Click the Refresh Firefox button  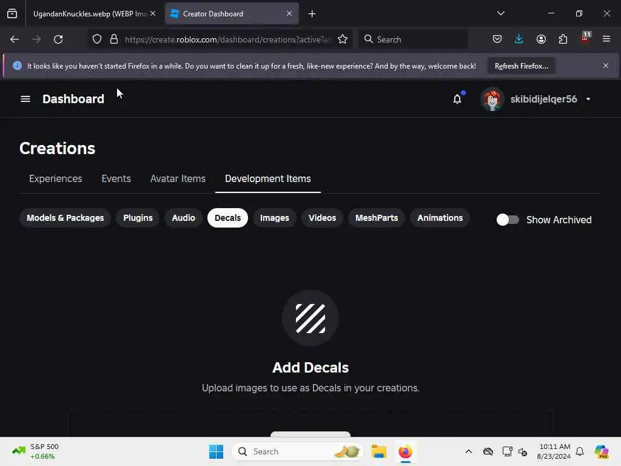pyautogui.click(x=521, y=66)
